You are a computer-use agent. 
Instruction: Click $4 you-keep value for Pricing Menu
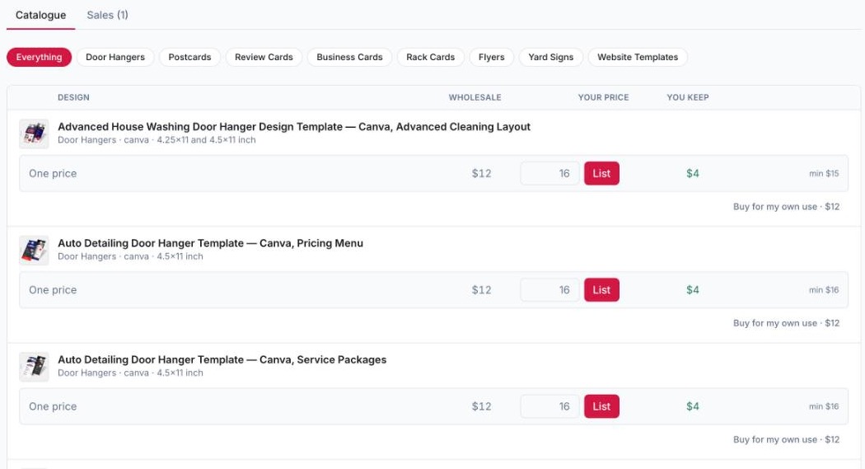coord(693,289)
